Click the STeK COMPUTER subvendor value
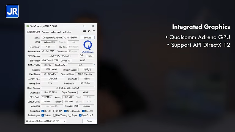This screenshot has height=132, width=235. pyautogui.click(x=50, y=61)
